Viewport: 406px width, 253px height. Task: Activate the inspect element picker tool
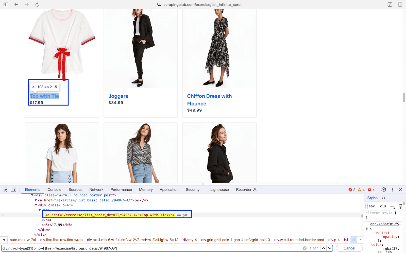point(5,190)
